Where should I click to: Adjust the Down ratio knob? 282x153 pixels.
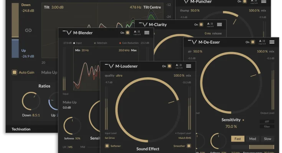tap(29, 99)
